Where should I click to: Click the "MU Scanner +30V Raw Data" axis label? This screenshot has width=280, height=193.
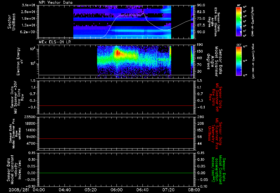tap(17, 98)
